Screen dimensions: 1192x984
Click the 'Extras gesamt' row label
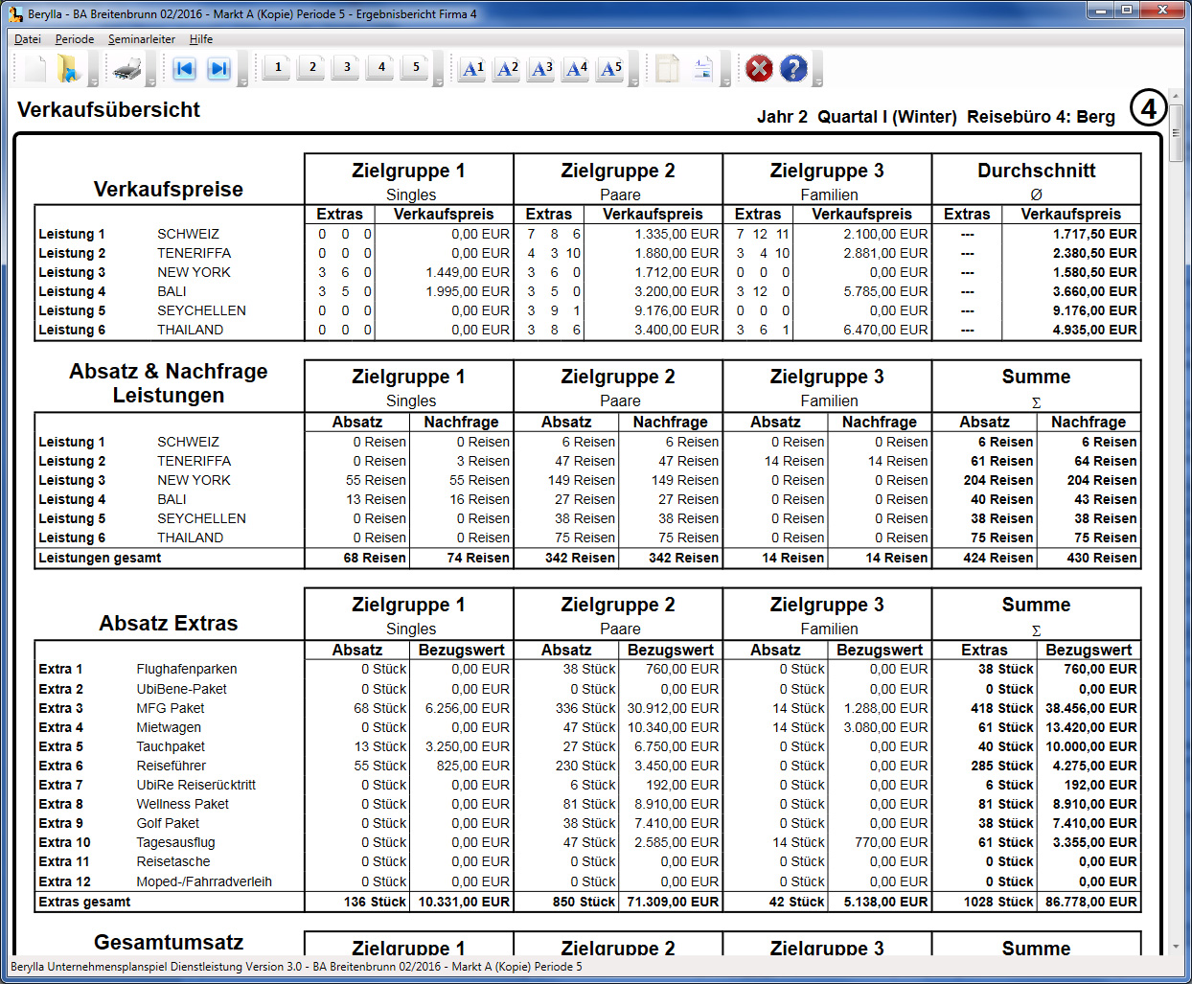pos(84,902)
